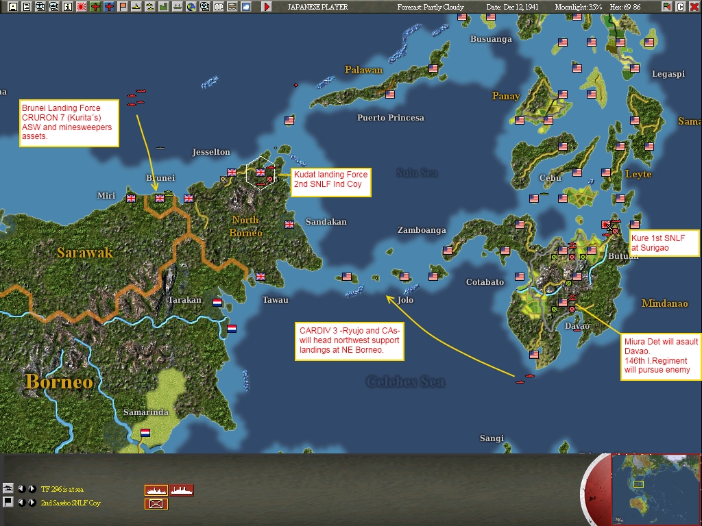Click the minimap in bottom right corner
This screenshot has width=702, height=526.
[655, 489]
